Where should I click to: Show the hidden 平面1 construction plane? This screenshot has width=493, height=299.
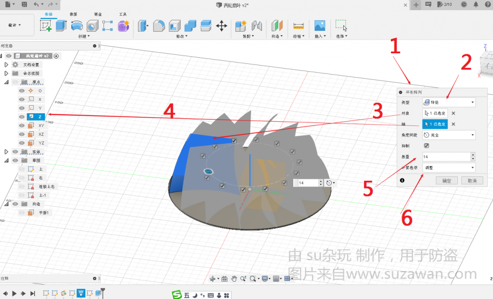[22, 212]
